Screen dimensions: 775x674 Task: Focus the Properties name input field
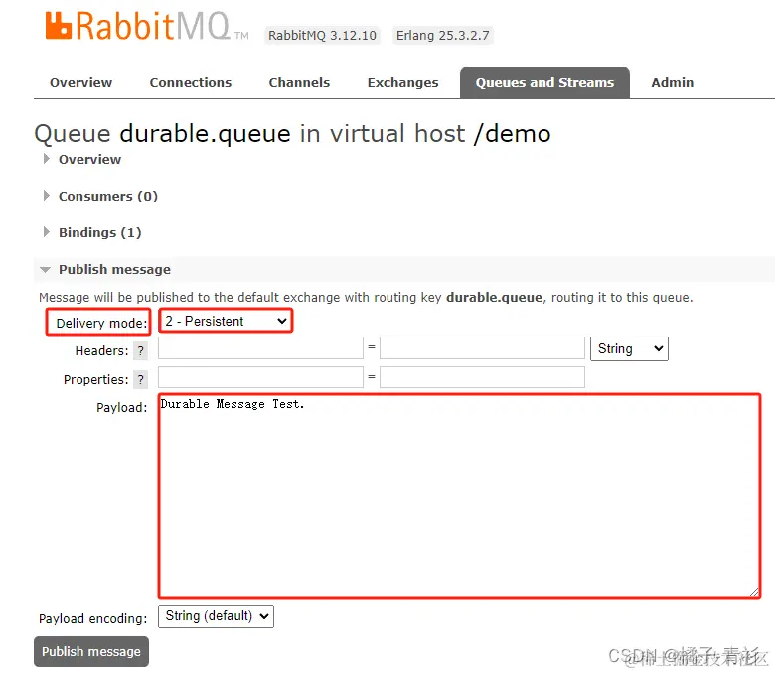pyautogui.click(x=260, y=377)
